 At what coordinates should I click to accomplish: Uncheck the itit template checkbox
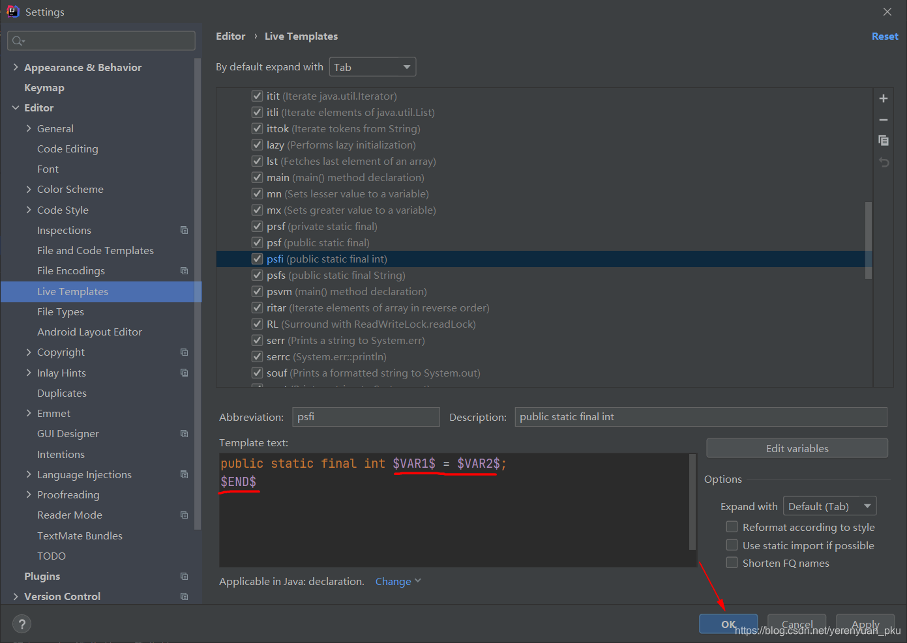257,96
